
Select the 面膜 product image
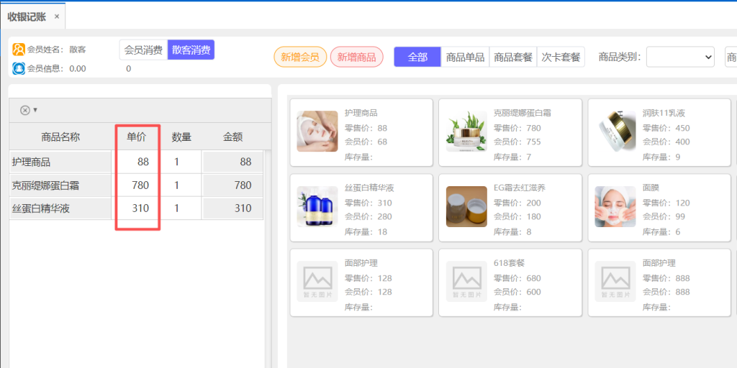point(615,206)
